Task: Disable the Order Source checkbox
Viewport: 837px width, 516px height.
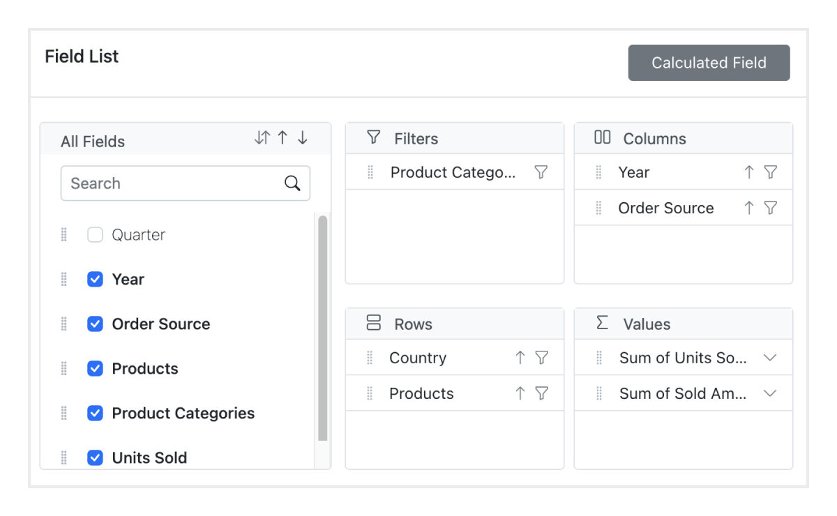Action: click(95, 324)
